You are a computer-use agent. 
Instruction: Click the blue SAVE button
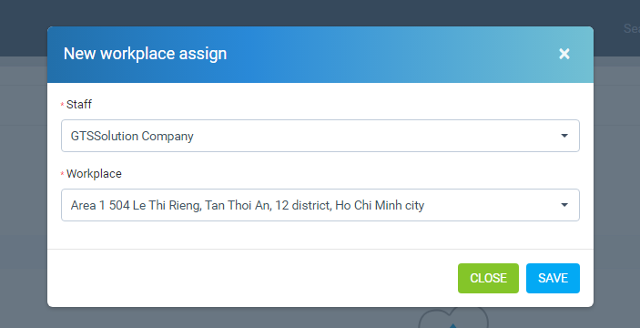(553, 278)
